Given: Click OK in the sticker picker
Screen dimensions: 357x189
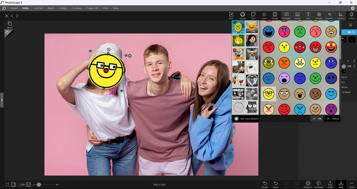Looking at the screenshot, I should [317, 119].
